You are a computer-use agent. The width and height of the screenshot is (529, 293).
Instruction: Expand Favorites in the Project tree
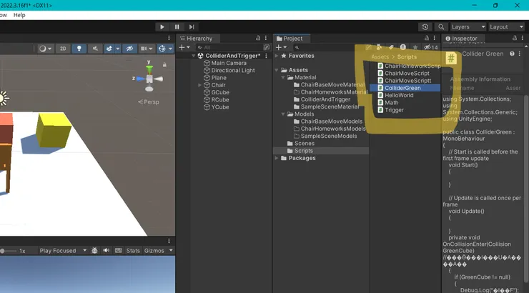(x=277, y=56)
